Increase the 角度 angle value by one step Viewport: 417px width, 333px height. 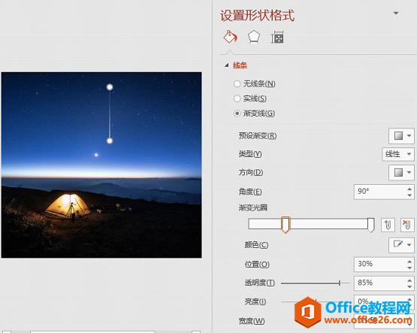409,189
